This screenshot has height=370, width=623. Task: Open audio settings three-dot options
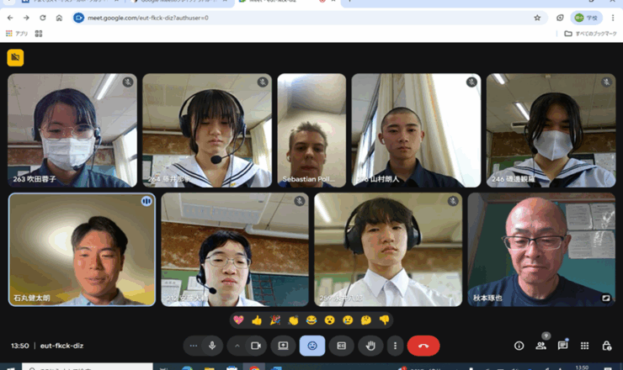[193, 346]
